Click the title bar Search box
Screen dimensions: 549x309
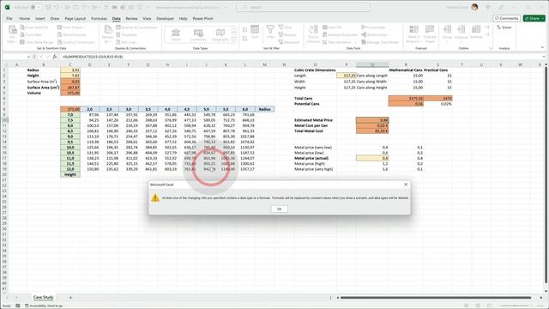tap(303, 8)
